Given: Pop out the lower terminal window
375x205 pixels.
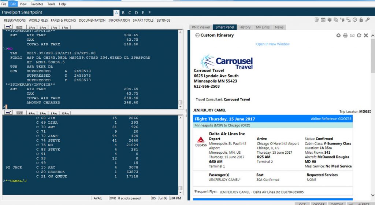Looking at the screenshot, I should pyautogui.click(x=8, y=112).
